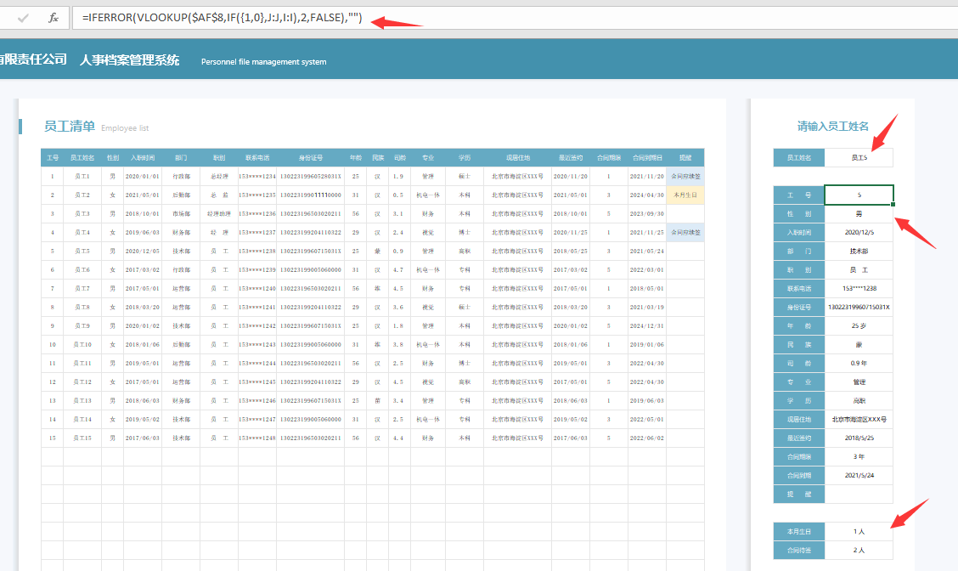Click the formula bar Enter checkmark icon

click(23, 18)
